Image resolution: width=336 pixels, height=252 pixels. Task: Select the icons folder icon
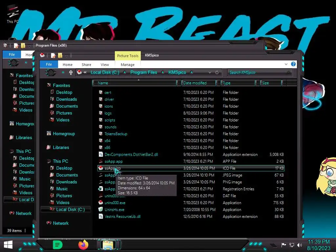(101, 106)
